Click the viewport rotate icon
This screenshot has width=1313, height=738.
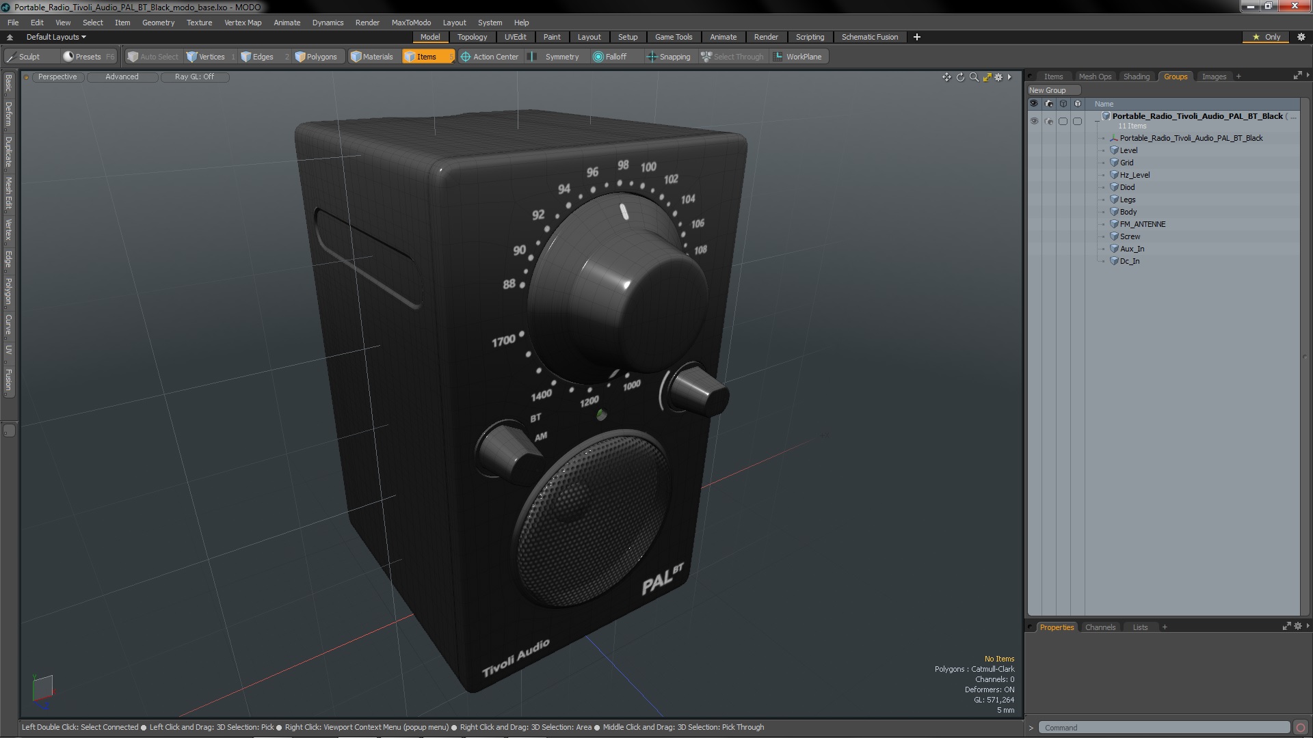960,77
